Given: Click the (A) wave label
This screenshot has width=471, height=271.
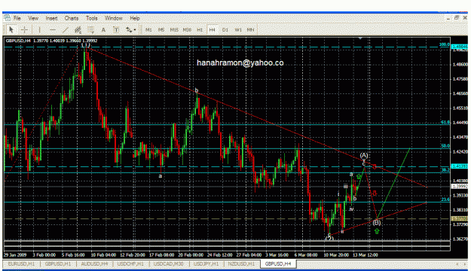Looking at the screenshot, I should coord(364,156).
